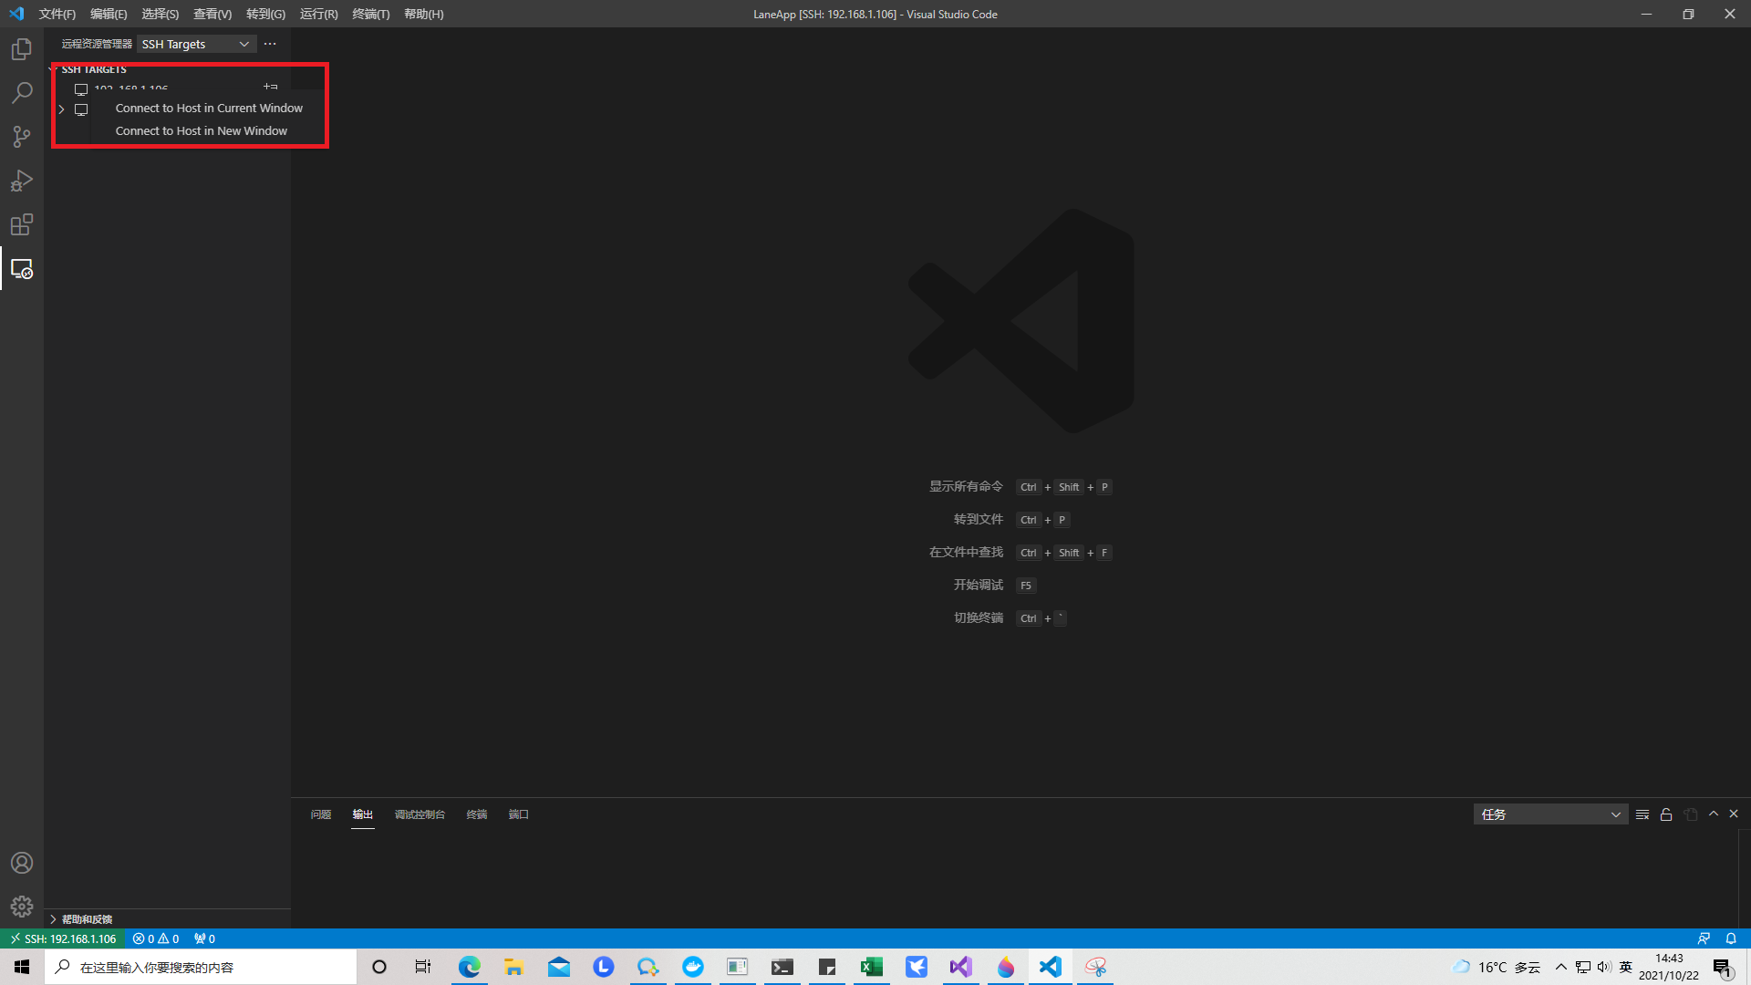This screenshot has height=985, width=1751.
Task: Open the 转到(G) menu
Action: tap(265, 14)
